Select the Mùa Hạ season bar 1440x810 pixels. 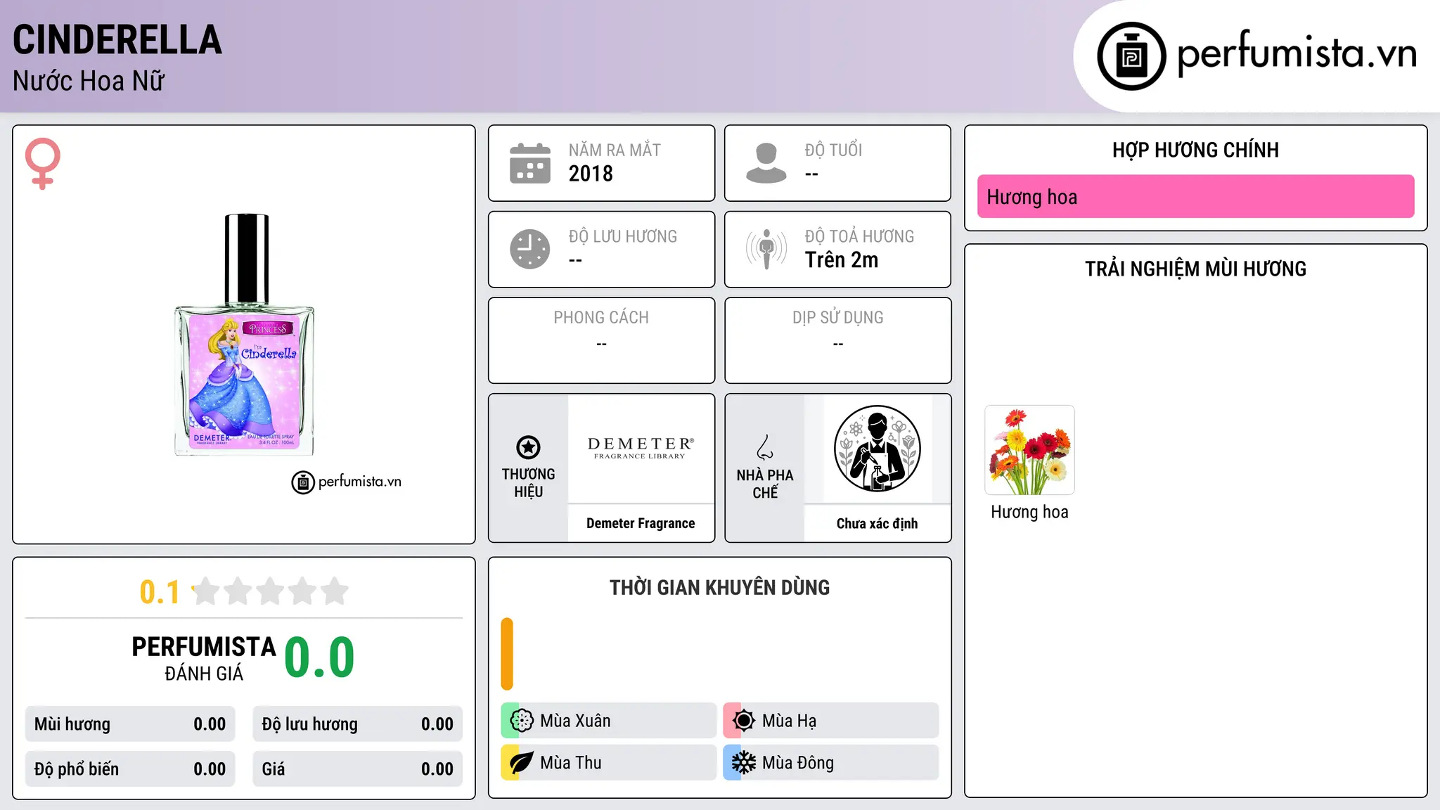[831, 721]
